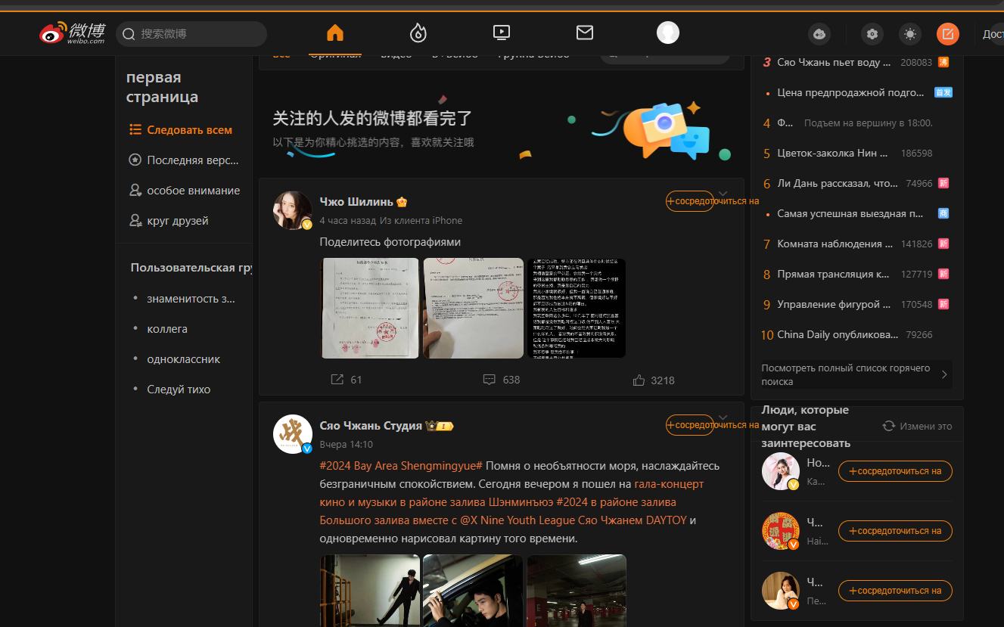
Task: Expand the options chevron on Сяо Чжань Студия's post
Action: pyautogui.click(x=723, y=417)
